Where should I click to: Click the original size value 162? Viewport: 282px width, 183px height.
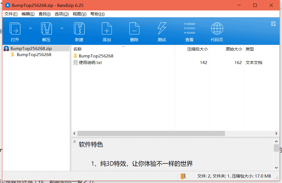coord(238,63)
